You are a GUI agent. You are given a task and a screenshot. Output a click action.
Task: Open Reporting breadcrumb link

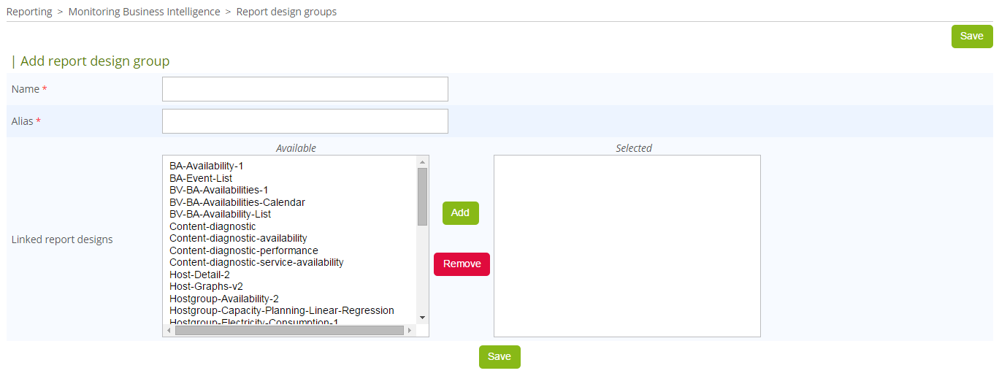click(29, 12)
